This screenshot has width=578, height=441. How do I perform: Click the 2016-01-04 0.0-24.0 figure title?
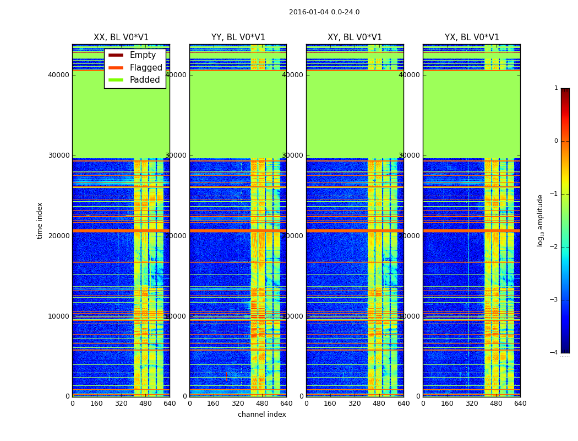coord(324,12)
